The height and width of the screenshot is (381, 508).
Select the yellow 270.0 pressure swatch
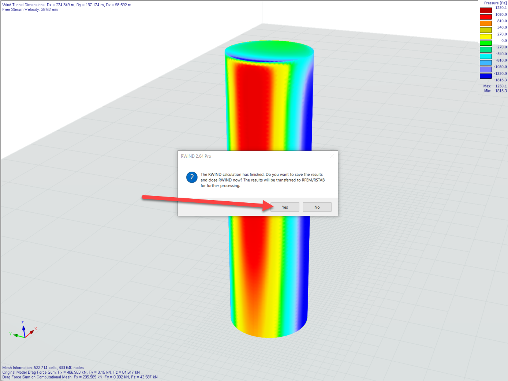486,37
